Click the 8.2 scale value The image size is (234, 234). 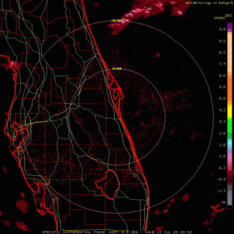point(222,52)
